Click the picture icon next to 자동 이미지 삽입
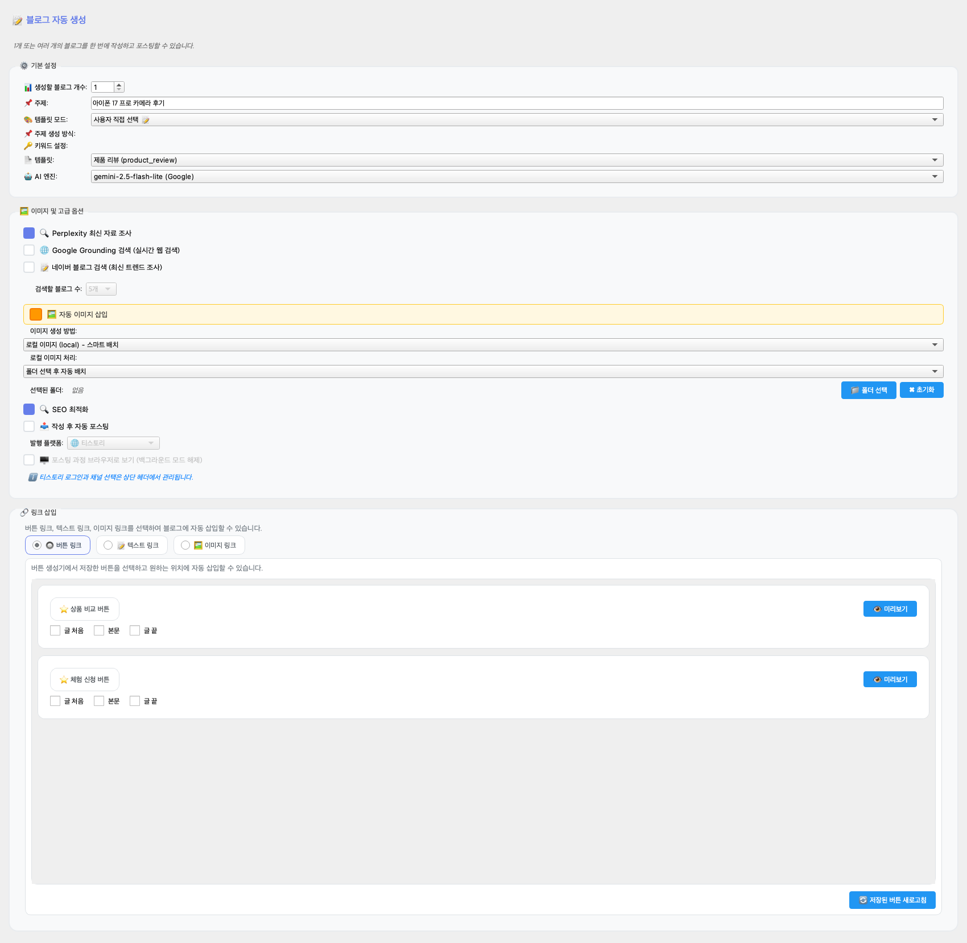 52,314
